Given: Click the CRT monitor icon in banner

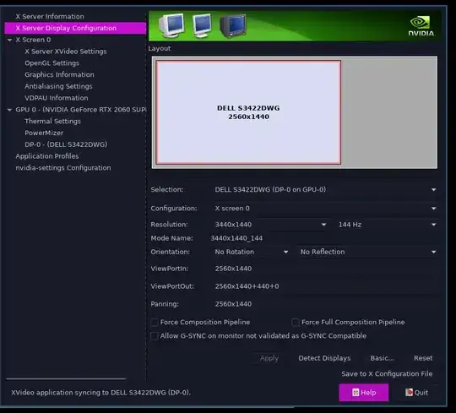Looking at the screenshot, I should coord(171,25).
